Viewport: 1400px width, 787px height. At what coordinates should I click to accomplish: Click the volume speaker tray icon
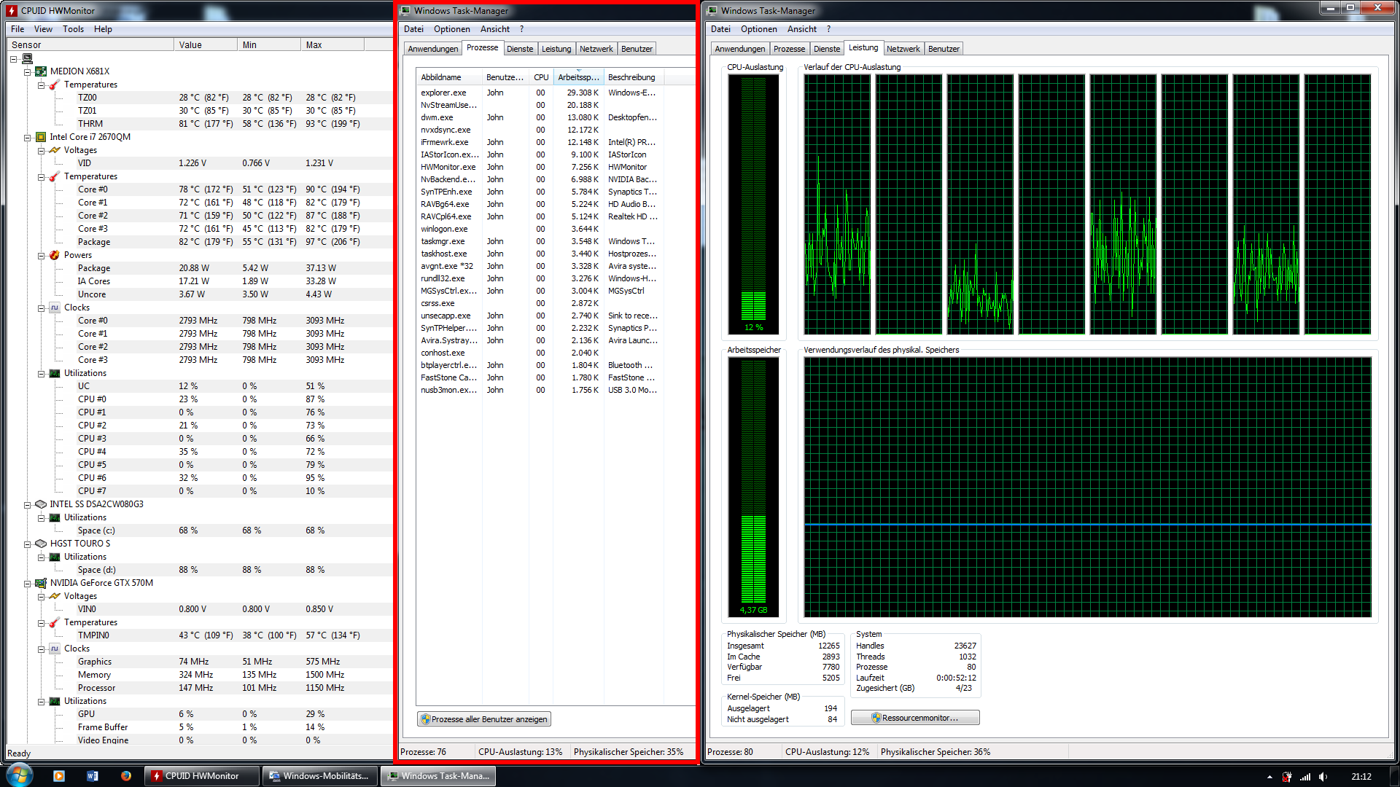1323,777
